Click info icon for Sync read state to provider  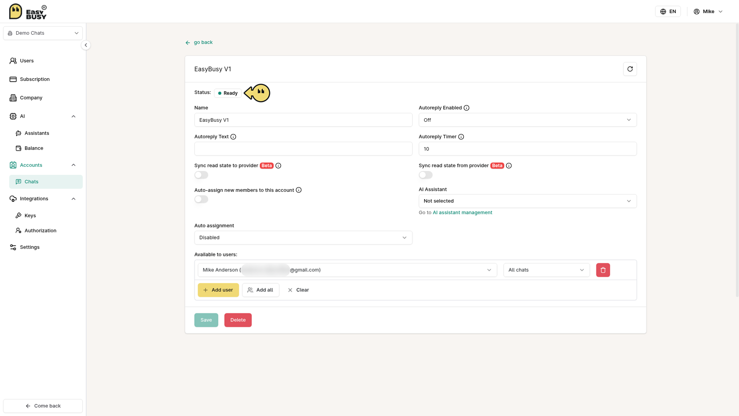tap(278, 166)
